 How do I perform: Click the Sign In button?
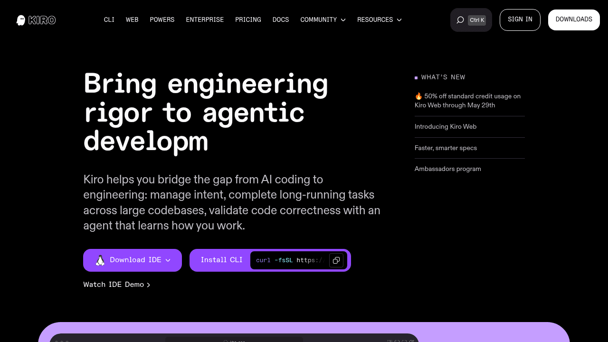click(x=520, y=20)
